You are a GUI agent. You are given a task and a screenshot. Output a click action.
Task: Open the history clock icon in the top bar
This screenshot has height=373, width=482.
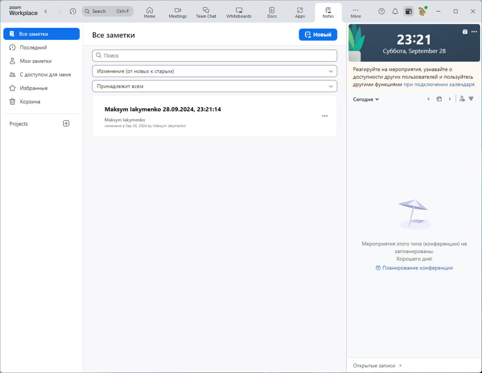73,11
